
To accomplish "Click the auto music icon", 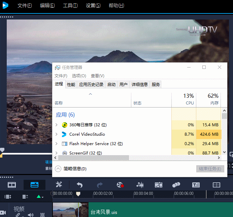I will click(x=159, y=185).
